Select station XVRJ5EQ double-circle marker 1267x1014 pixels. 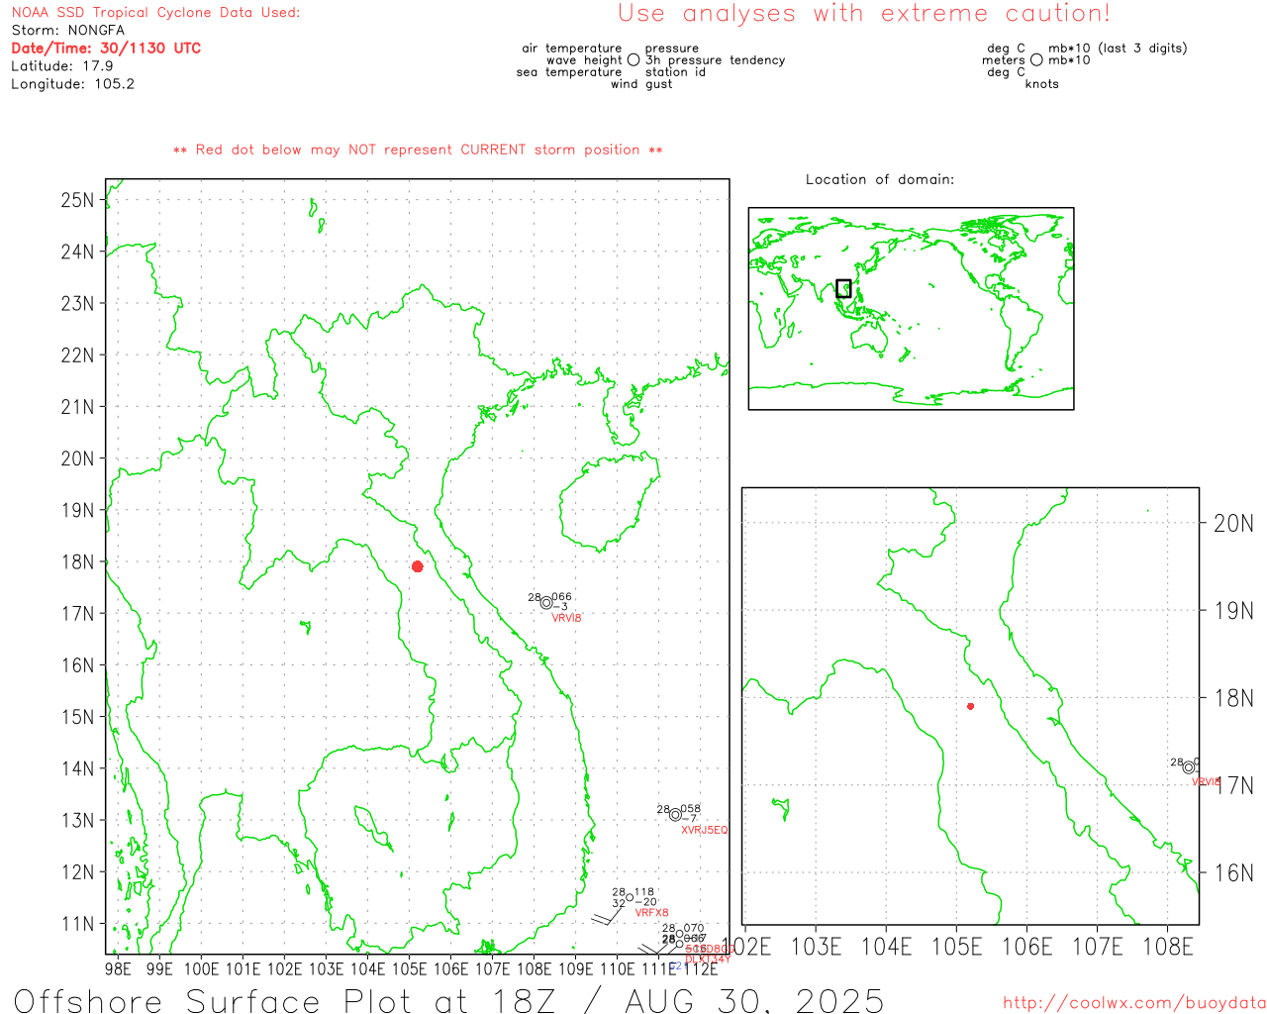(x=675, y=815)
